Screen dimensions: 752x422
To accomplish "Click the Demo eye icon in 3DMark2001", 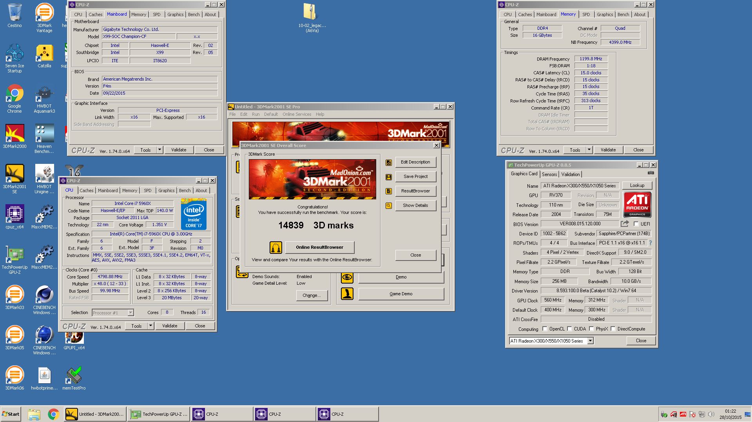I will click(x=347, y=277).
